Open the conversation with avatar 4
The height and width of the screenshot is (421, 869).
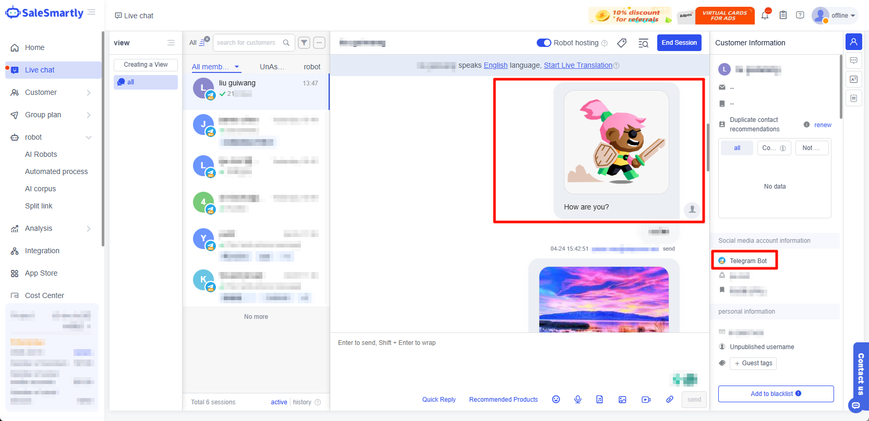pyautogui.click(x=256, y=203)
